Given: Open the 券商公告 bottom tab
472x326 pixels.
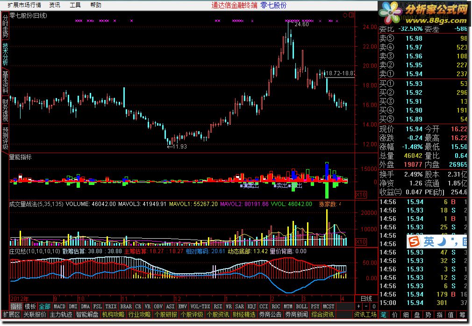Looking at the screenshot, I should (x=270, y=315).
